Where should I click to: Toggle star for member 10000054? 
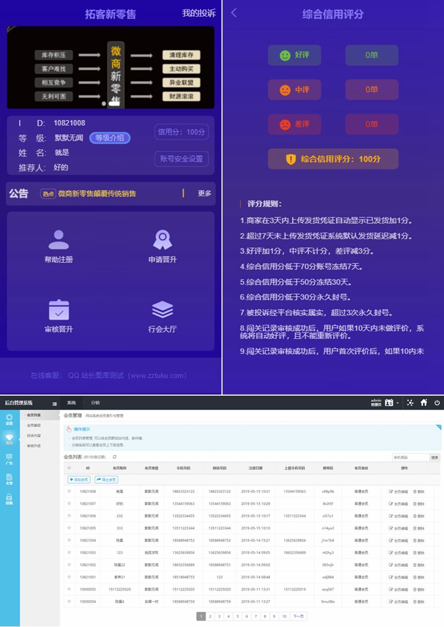(x=69, y=602)
